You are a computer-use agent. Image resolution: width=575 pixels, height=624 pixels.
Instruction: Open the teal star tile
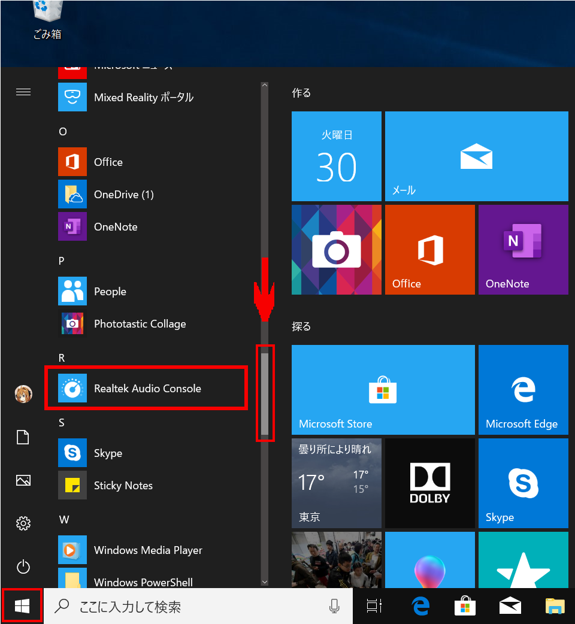(523, 560)
